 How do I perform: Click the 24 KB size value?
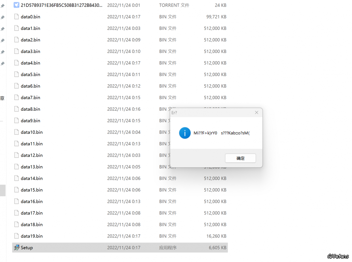pyautogui.click(x=221, y=5)
